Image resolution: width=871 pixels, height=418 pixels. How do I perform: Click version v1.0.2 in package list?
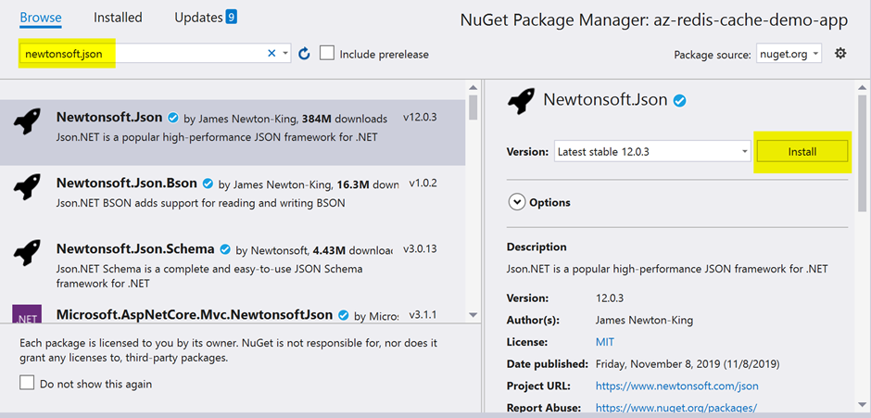click(x=423, y=184)
